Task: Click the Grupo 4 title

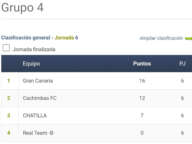Action: point(22,7)
